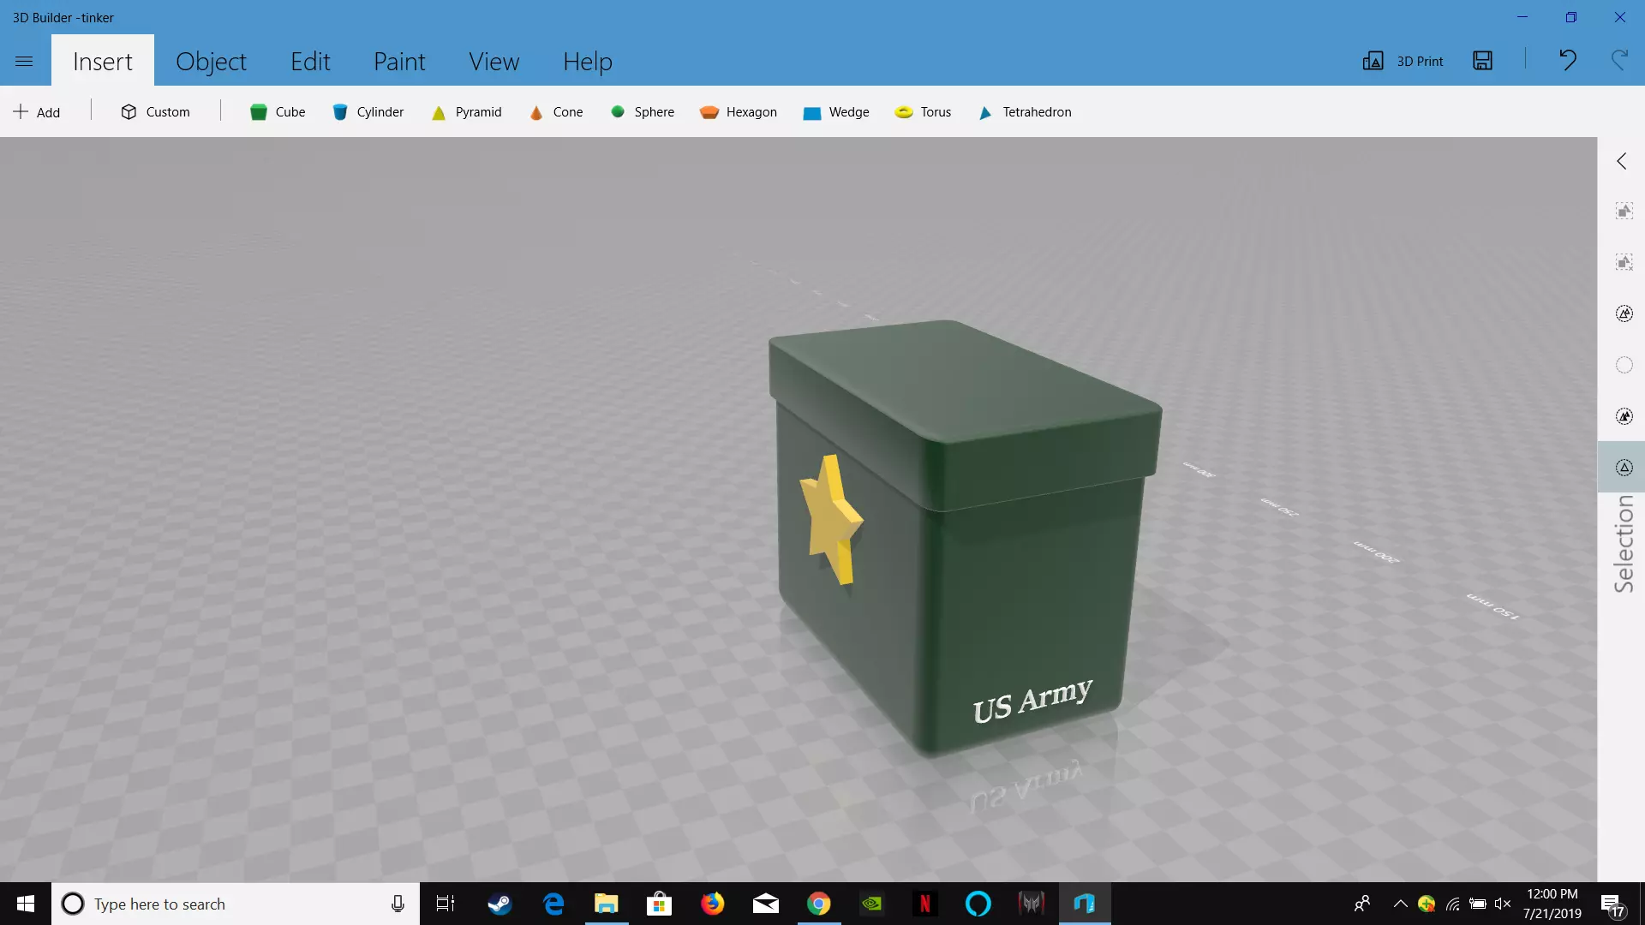The image size is (1645, 925).
Task: Expand the Selection pane with the chevron
Action: point(1622,161)
